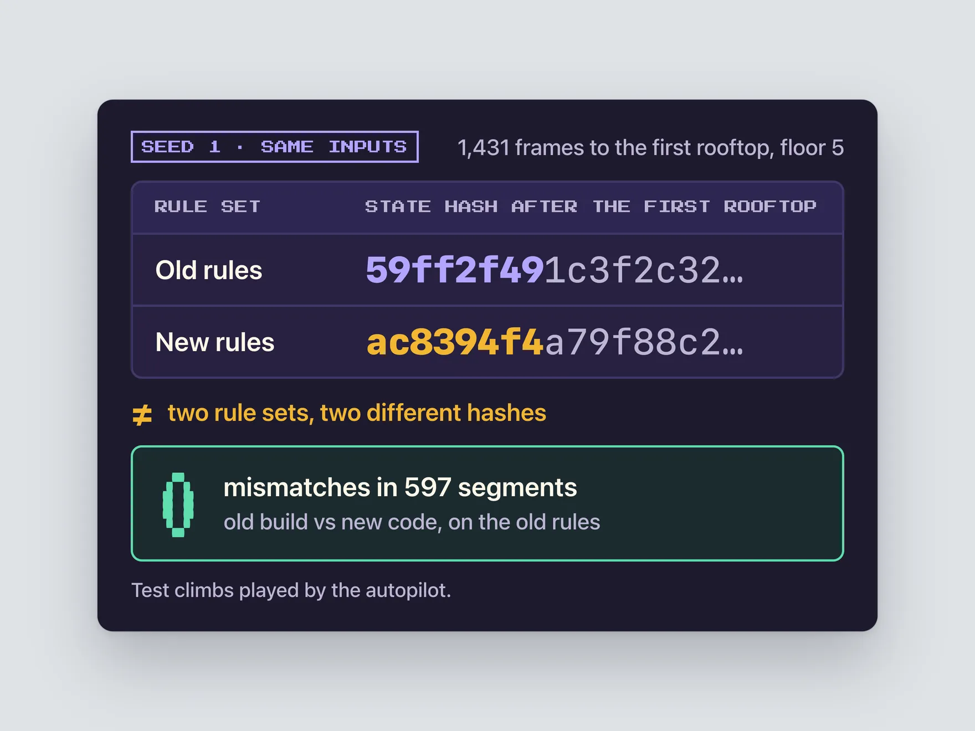Image resolution: width=975 pixels, height=731 pixels.
Task: Select the 'Old rules' row label
Action: [x=209, y=270]
